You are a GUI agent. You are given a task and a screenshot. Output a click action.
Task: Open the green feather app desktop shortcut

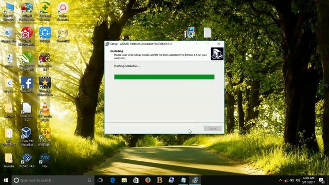[x=27, y=61]
